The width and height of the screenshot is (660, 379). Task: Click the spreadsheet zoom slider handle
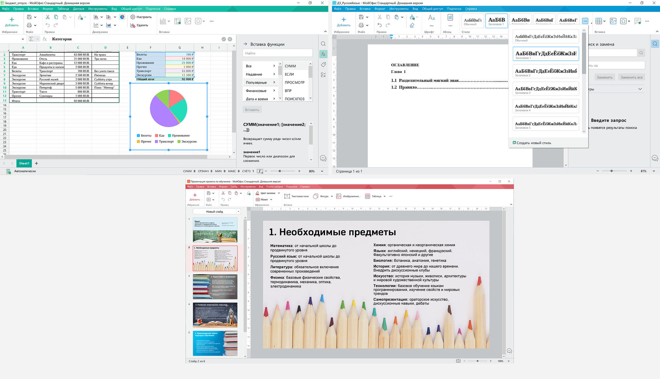pyautogui.click(x=280, y=171)
